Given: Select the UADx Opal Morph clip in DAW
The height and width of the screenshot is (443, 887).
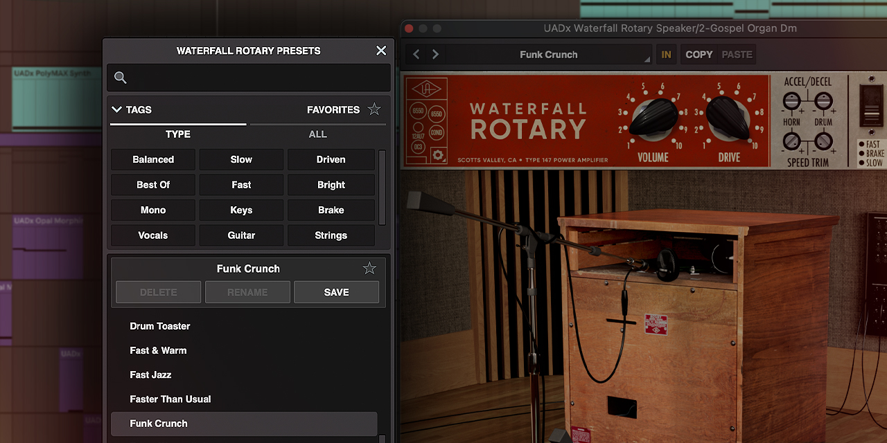Looking at the screenshot, I should (x=47, y=246).
